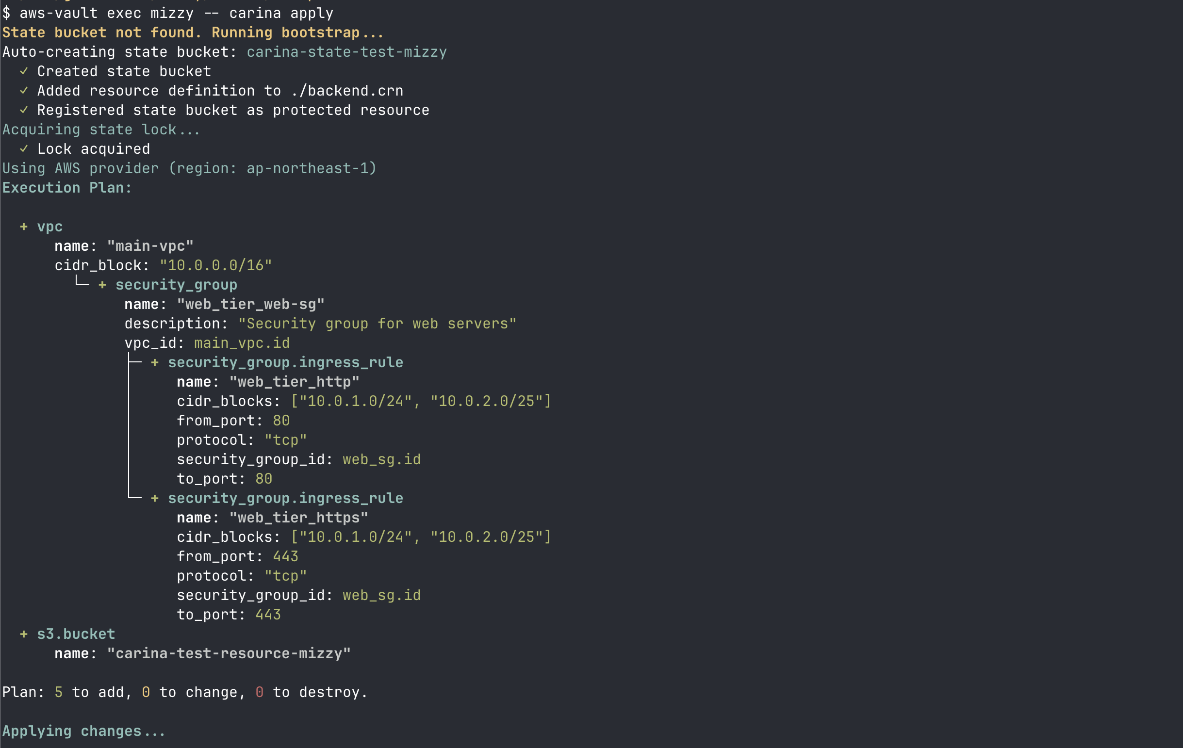Click the plus sign before vpc
The height and width of the screenshot is (748, 1183).
(x=24, y=227)
